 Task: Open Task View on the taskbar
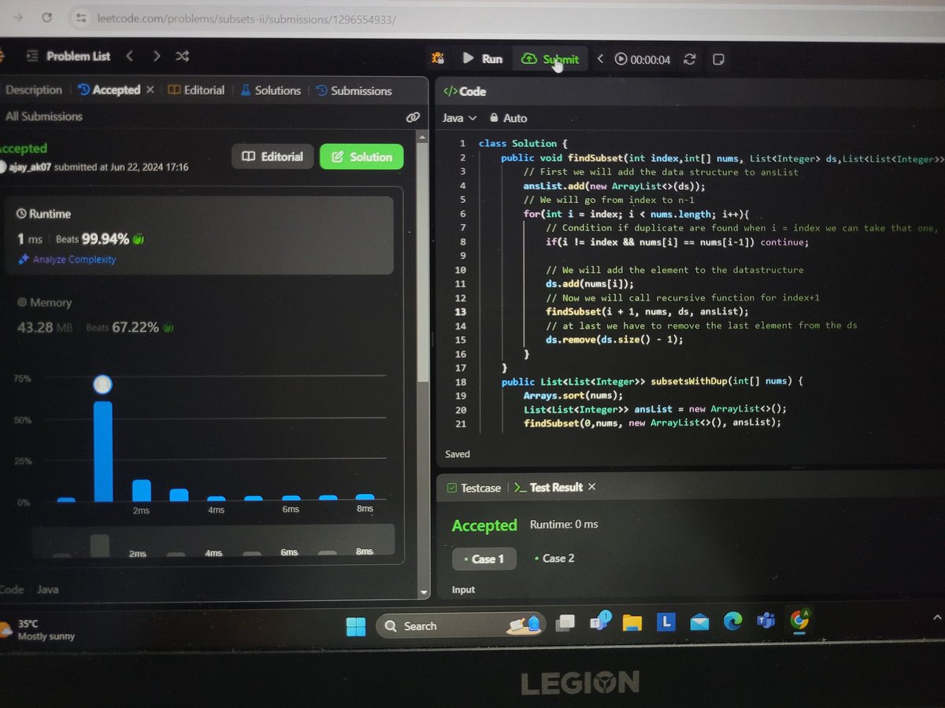coord(565,624)
